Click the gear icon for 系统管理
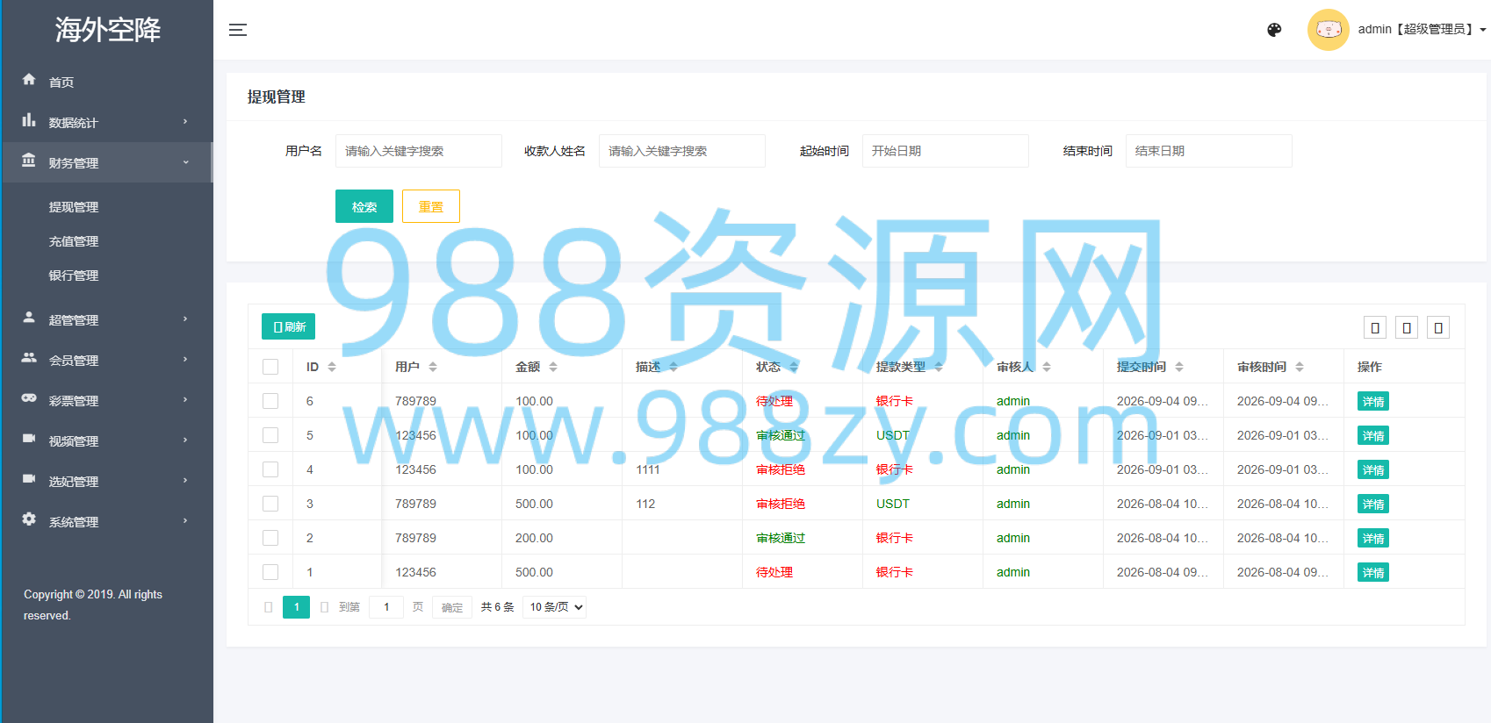The image size is (1491, 723). 29,519
